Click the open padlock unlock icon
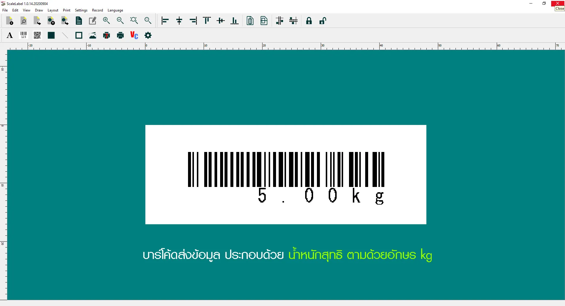 [x=323, y=21]
